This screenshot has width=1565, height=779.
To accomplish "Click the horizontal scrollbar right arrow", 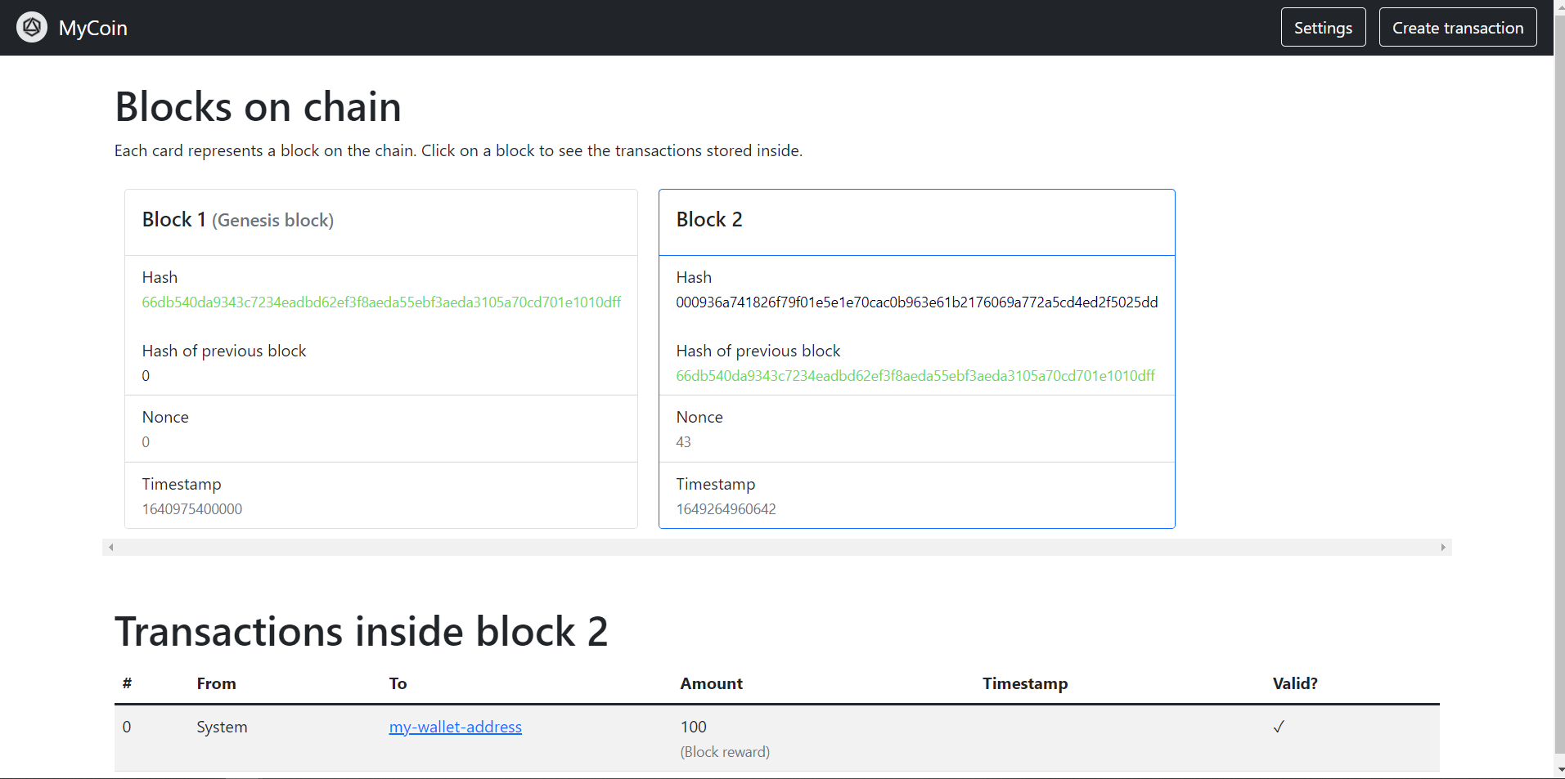I will (1443, 548).
